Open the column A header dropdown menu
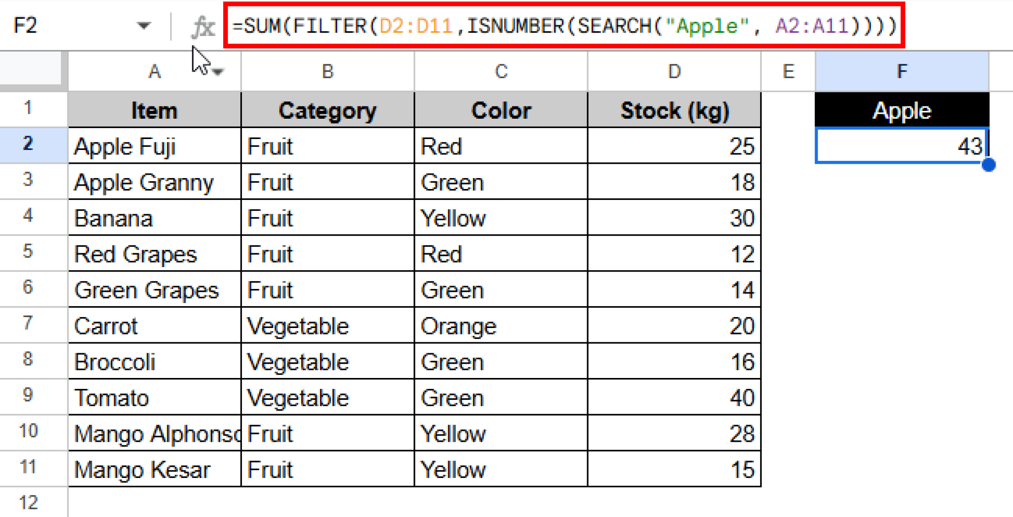The height and width of the screenshot is (517, 1013). point(218,71)
